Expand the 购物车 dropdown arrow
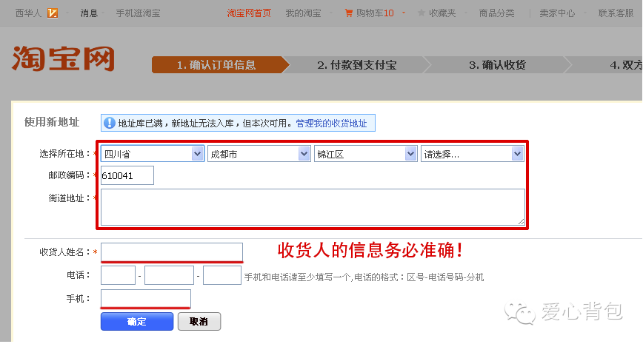 (x=404, y=13)
